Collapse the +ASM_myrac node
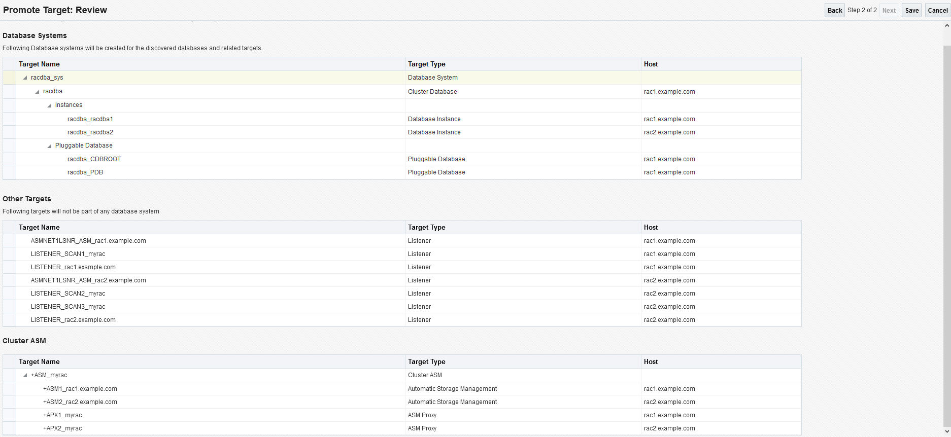 25,375
